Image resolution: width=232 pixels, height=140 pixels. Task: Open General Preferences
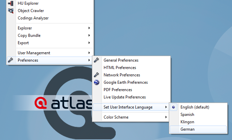point(131,60)
